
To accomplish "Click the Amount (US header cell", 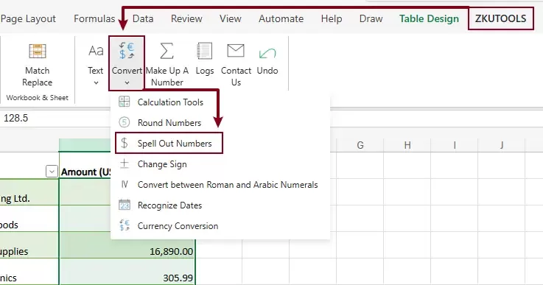I will click(85, 166).
